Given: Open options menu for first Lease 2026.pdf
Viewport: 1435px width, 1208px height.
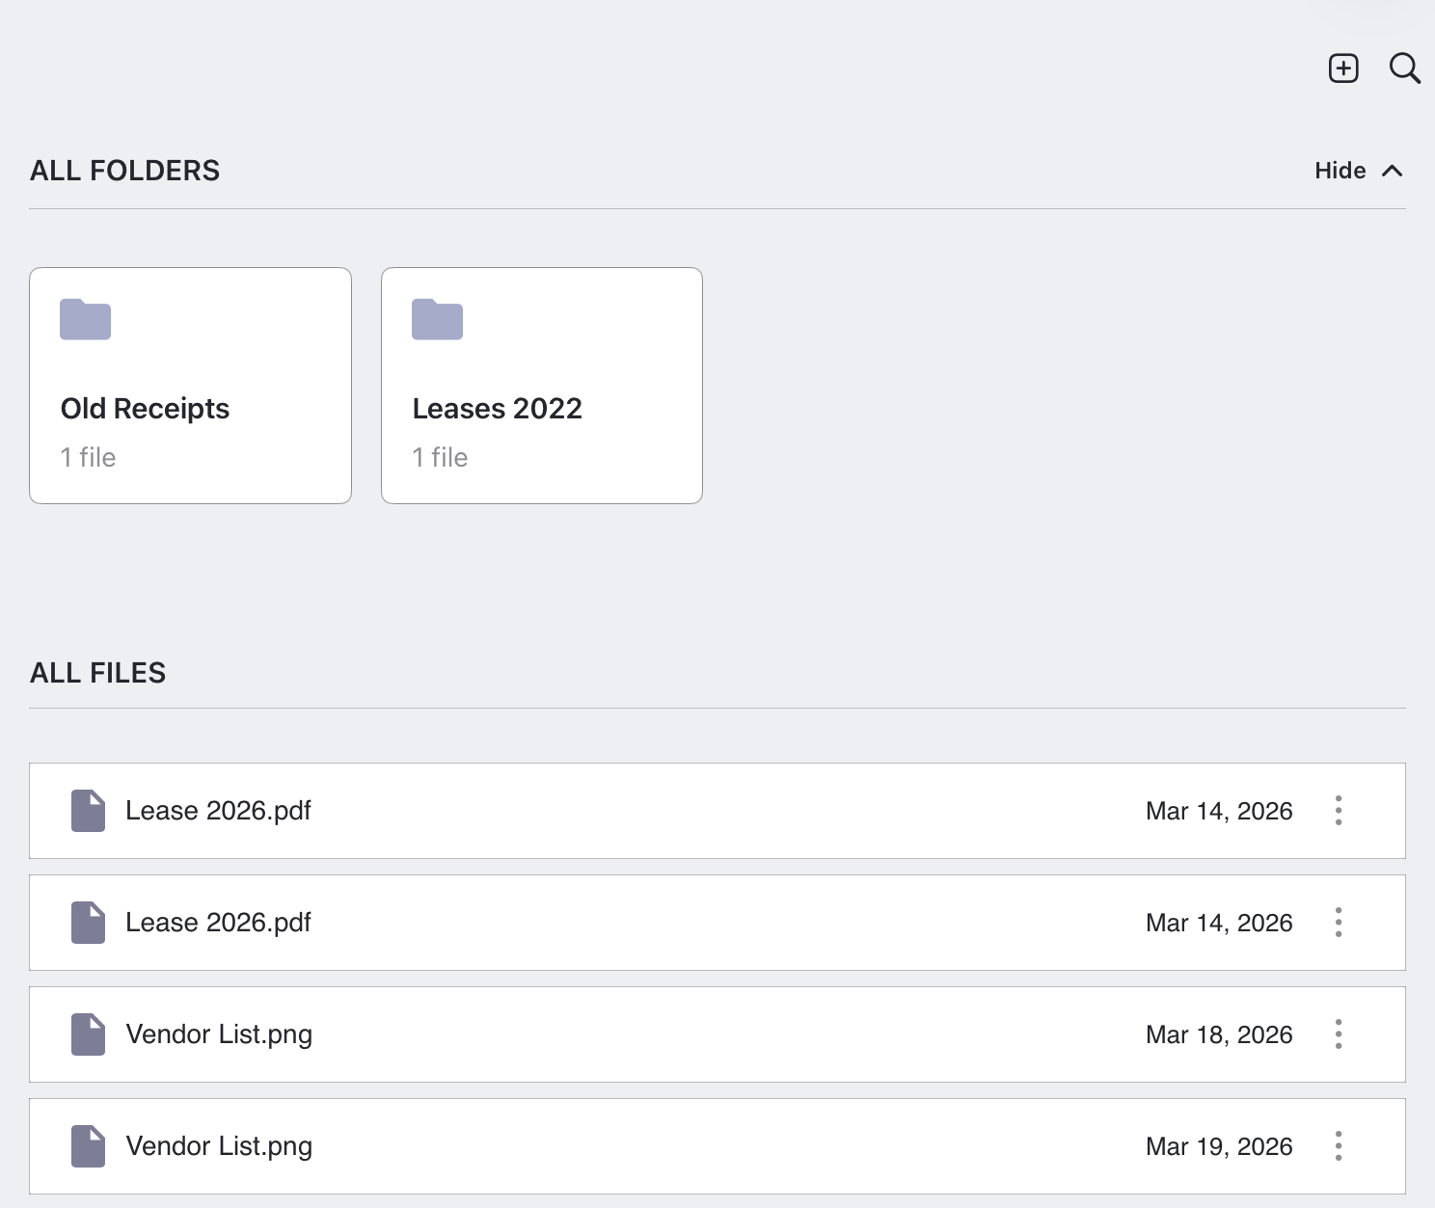Looking at the screenshot, I should point(1339,811).
